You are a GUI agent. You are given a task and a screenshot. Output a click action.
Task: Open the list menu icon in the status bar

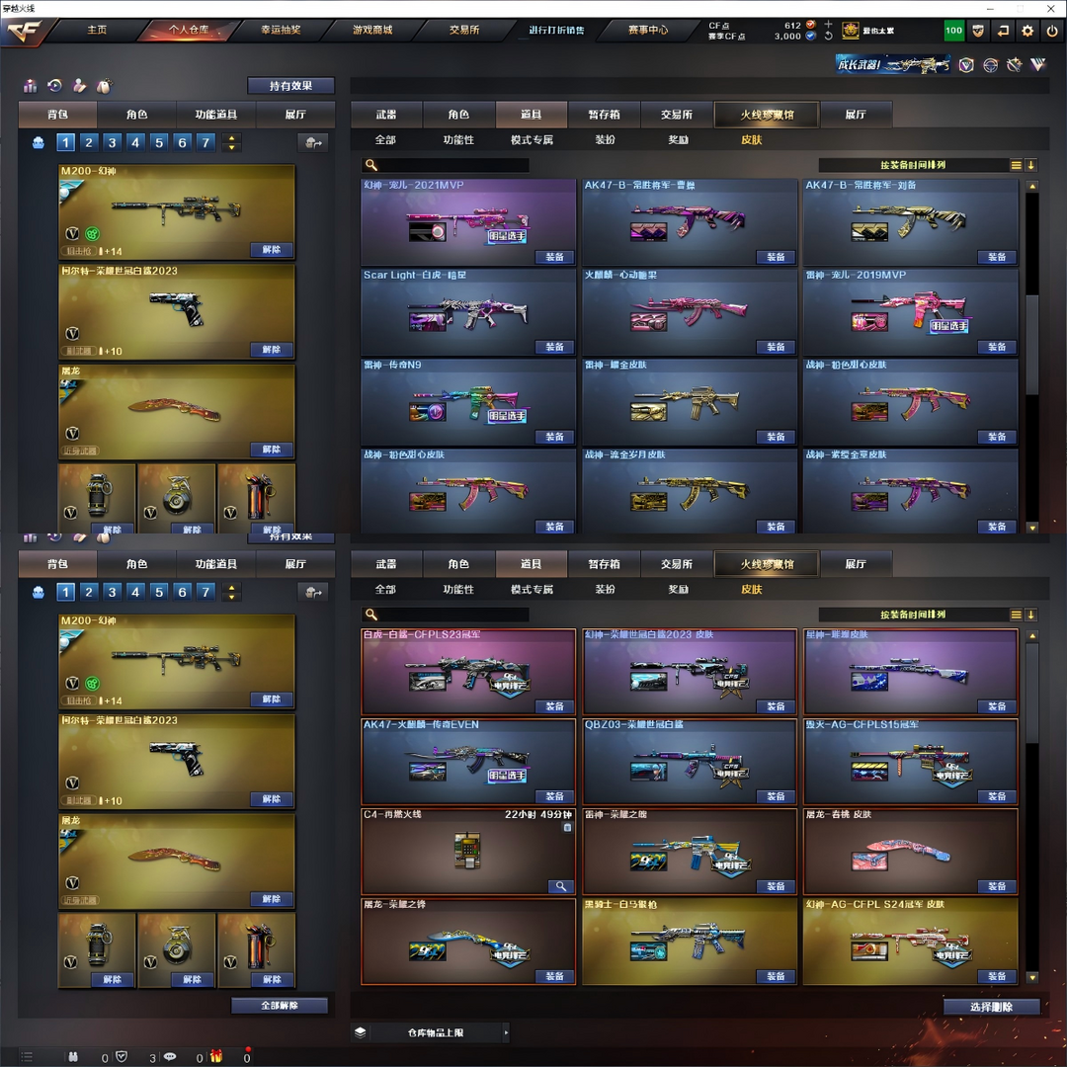(28, 1057)
